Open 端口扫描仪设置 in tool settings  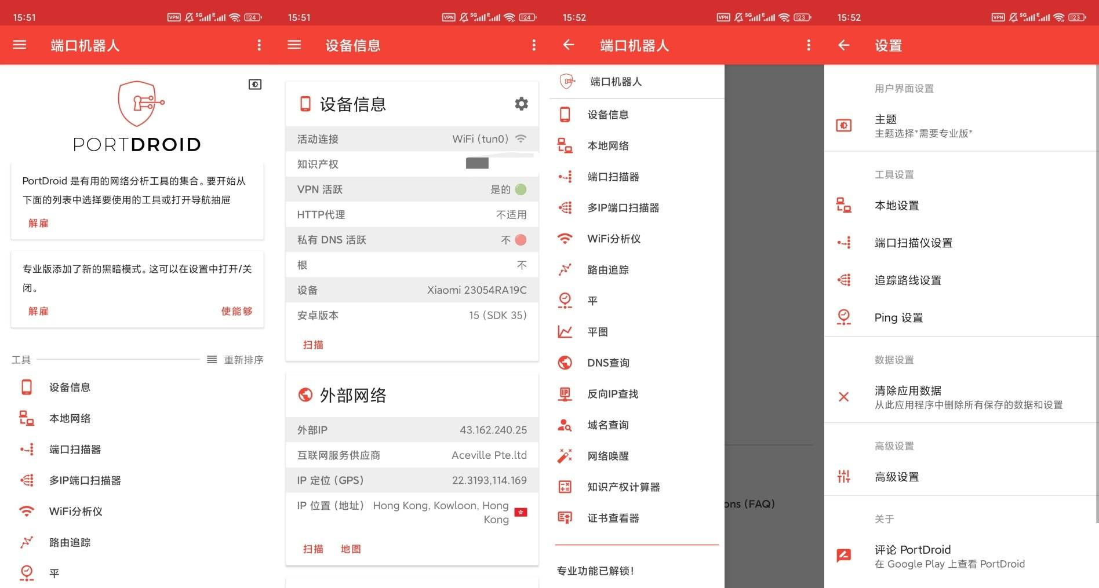[x=913, y=243]
